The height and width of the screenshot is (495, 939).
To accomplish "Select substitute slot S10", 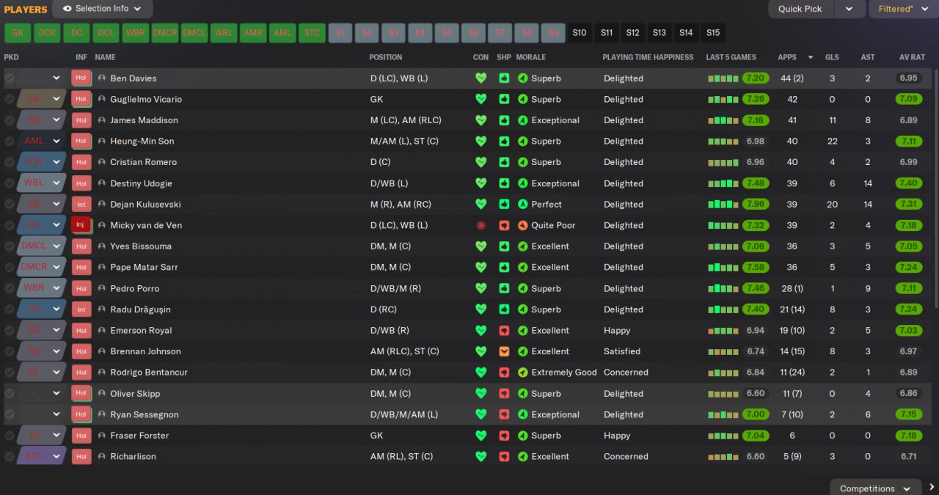I will click(x=580, y=33).
